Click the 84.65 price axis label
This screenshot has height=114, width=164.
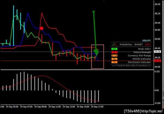point(157,39)
